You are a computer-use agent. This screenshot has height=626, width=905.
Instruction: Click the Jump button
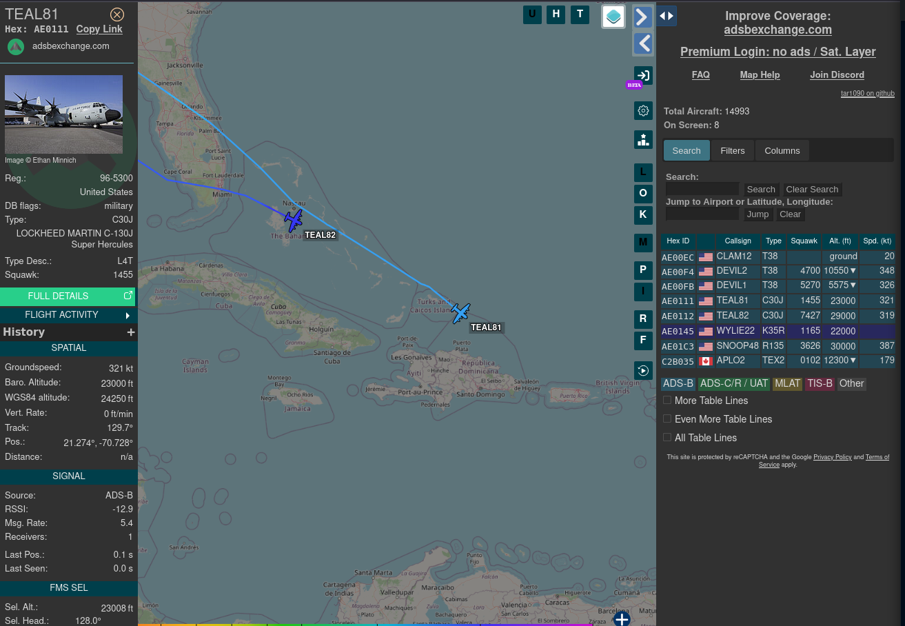click(757, 214)
